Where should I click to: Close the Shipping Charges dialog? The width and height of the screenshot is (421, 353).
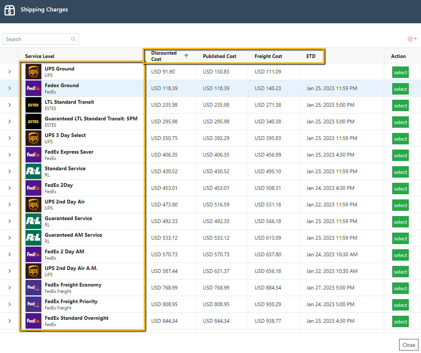click(409, 345)
